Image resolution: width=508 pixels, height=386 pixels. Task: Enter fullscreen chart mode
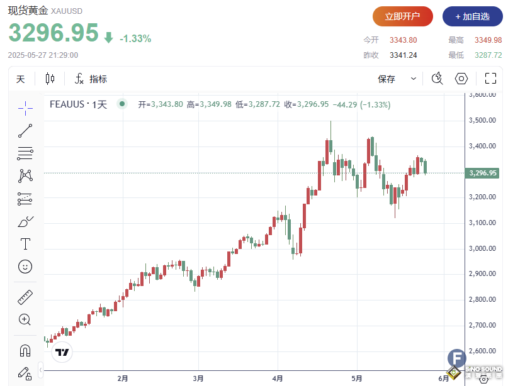point(491,79)
